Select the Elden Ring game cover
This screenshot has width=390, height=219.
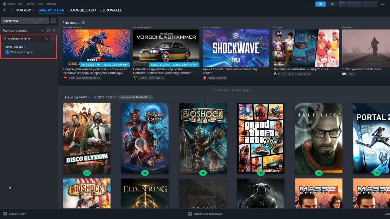[x=145, y=193]
